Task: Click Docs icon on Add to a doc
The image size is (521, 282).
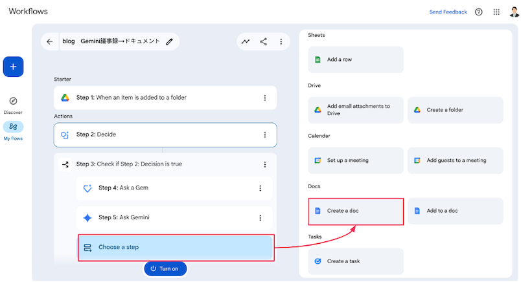Action: click(417, 211)
